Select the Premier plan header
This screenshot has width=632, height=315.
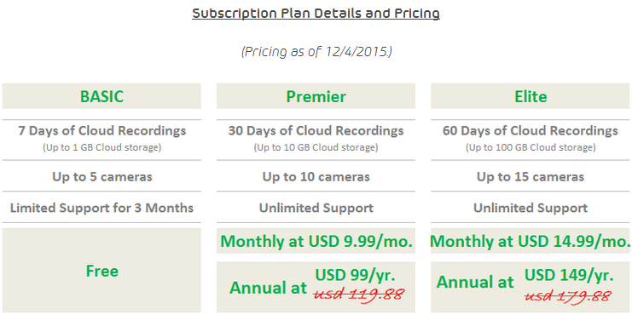316,96
